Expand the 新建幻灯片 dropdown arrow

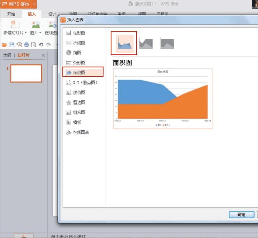coord(25,33)
